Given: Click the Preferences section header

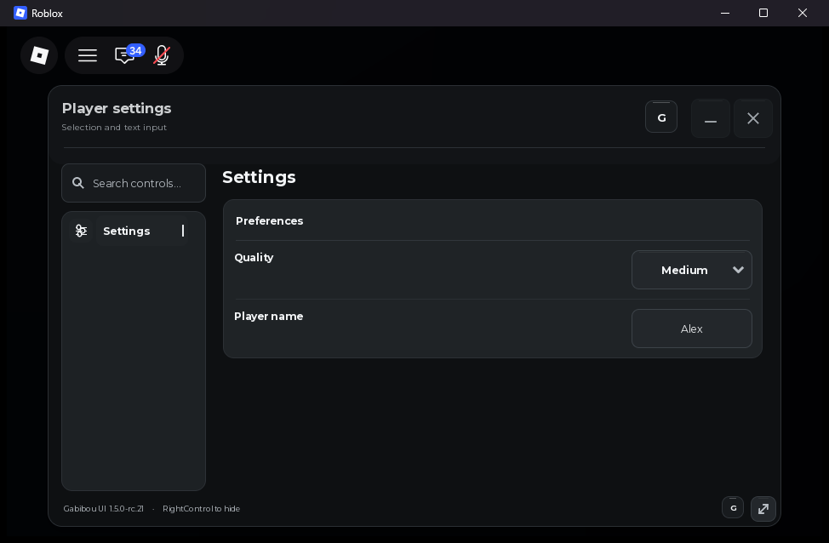Looking at the screenshot, I should coord(269,221).
